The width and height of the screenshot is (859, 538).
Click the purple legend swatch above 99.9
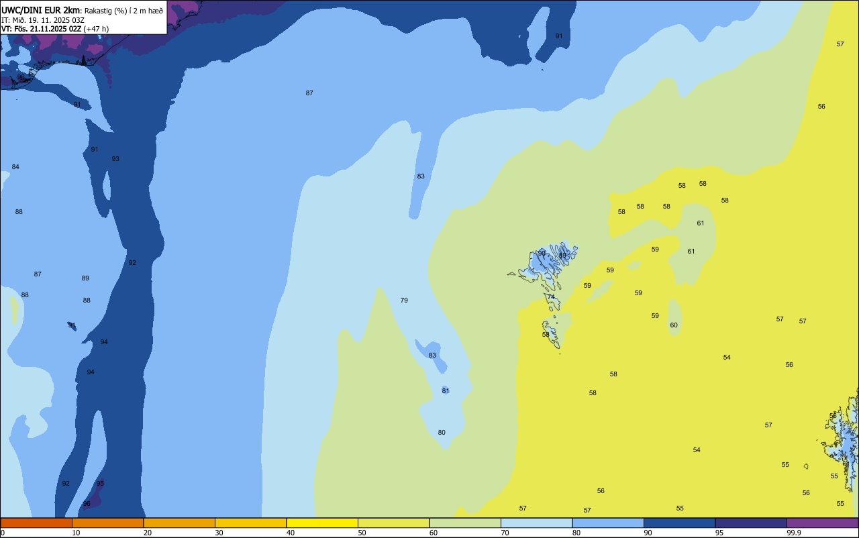coord(822,523)
